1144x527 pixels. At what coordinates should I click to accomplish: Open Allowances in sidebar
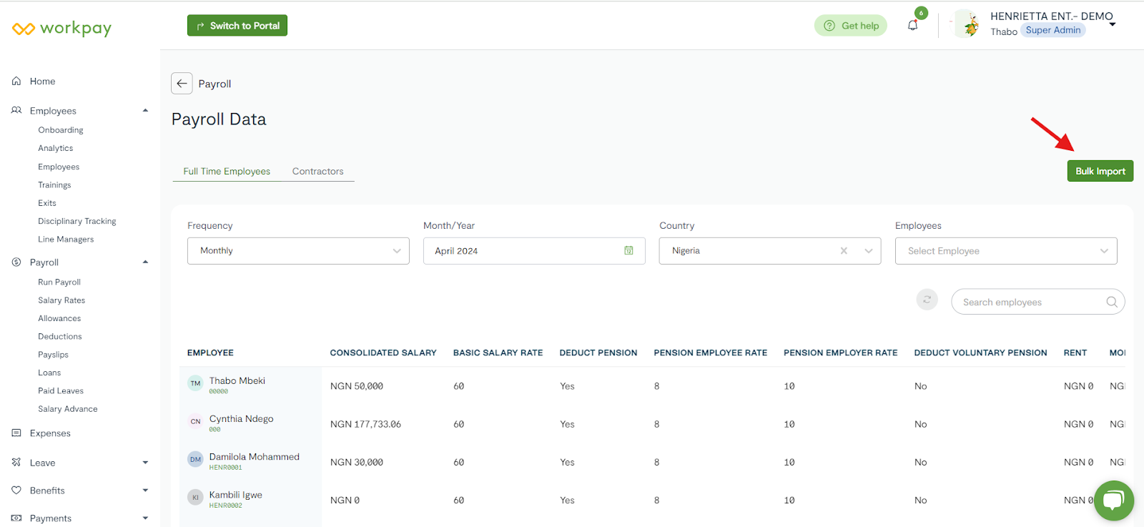point(59,319)
